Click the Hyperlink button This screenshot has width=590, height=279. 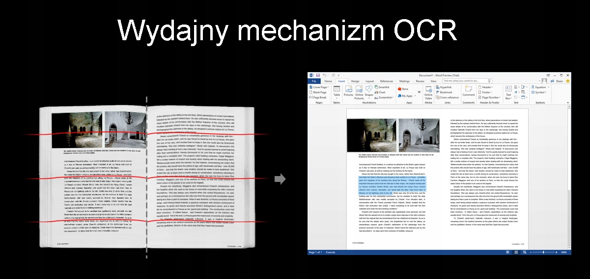point(445,87)
